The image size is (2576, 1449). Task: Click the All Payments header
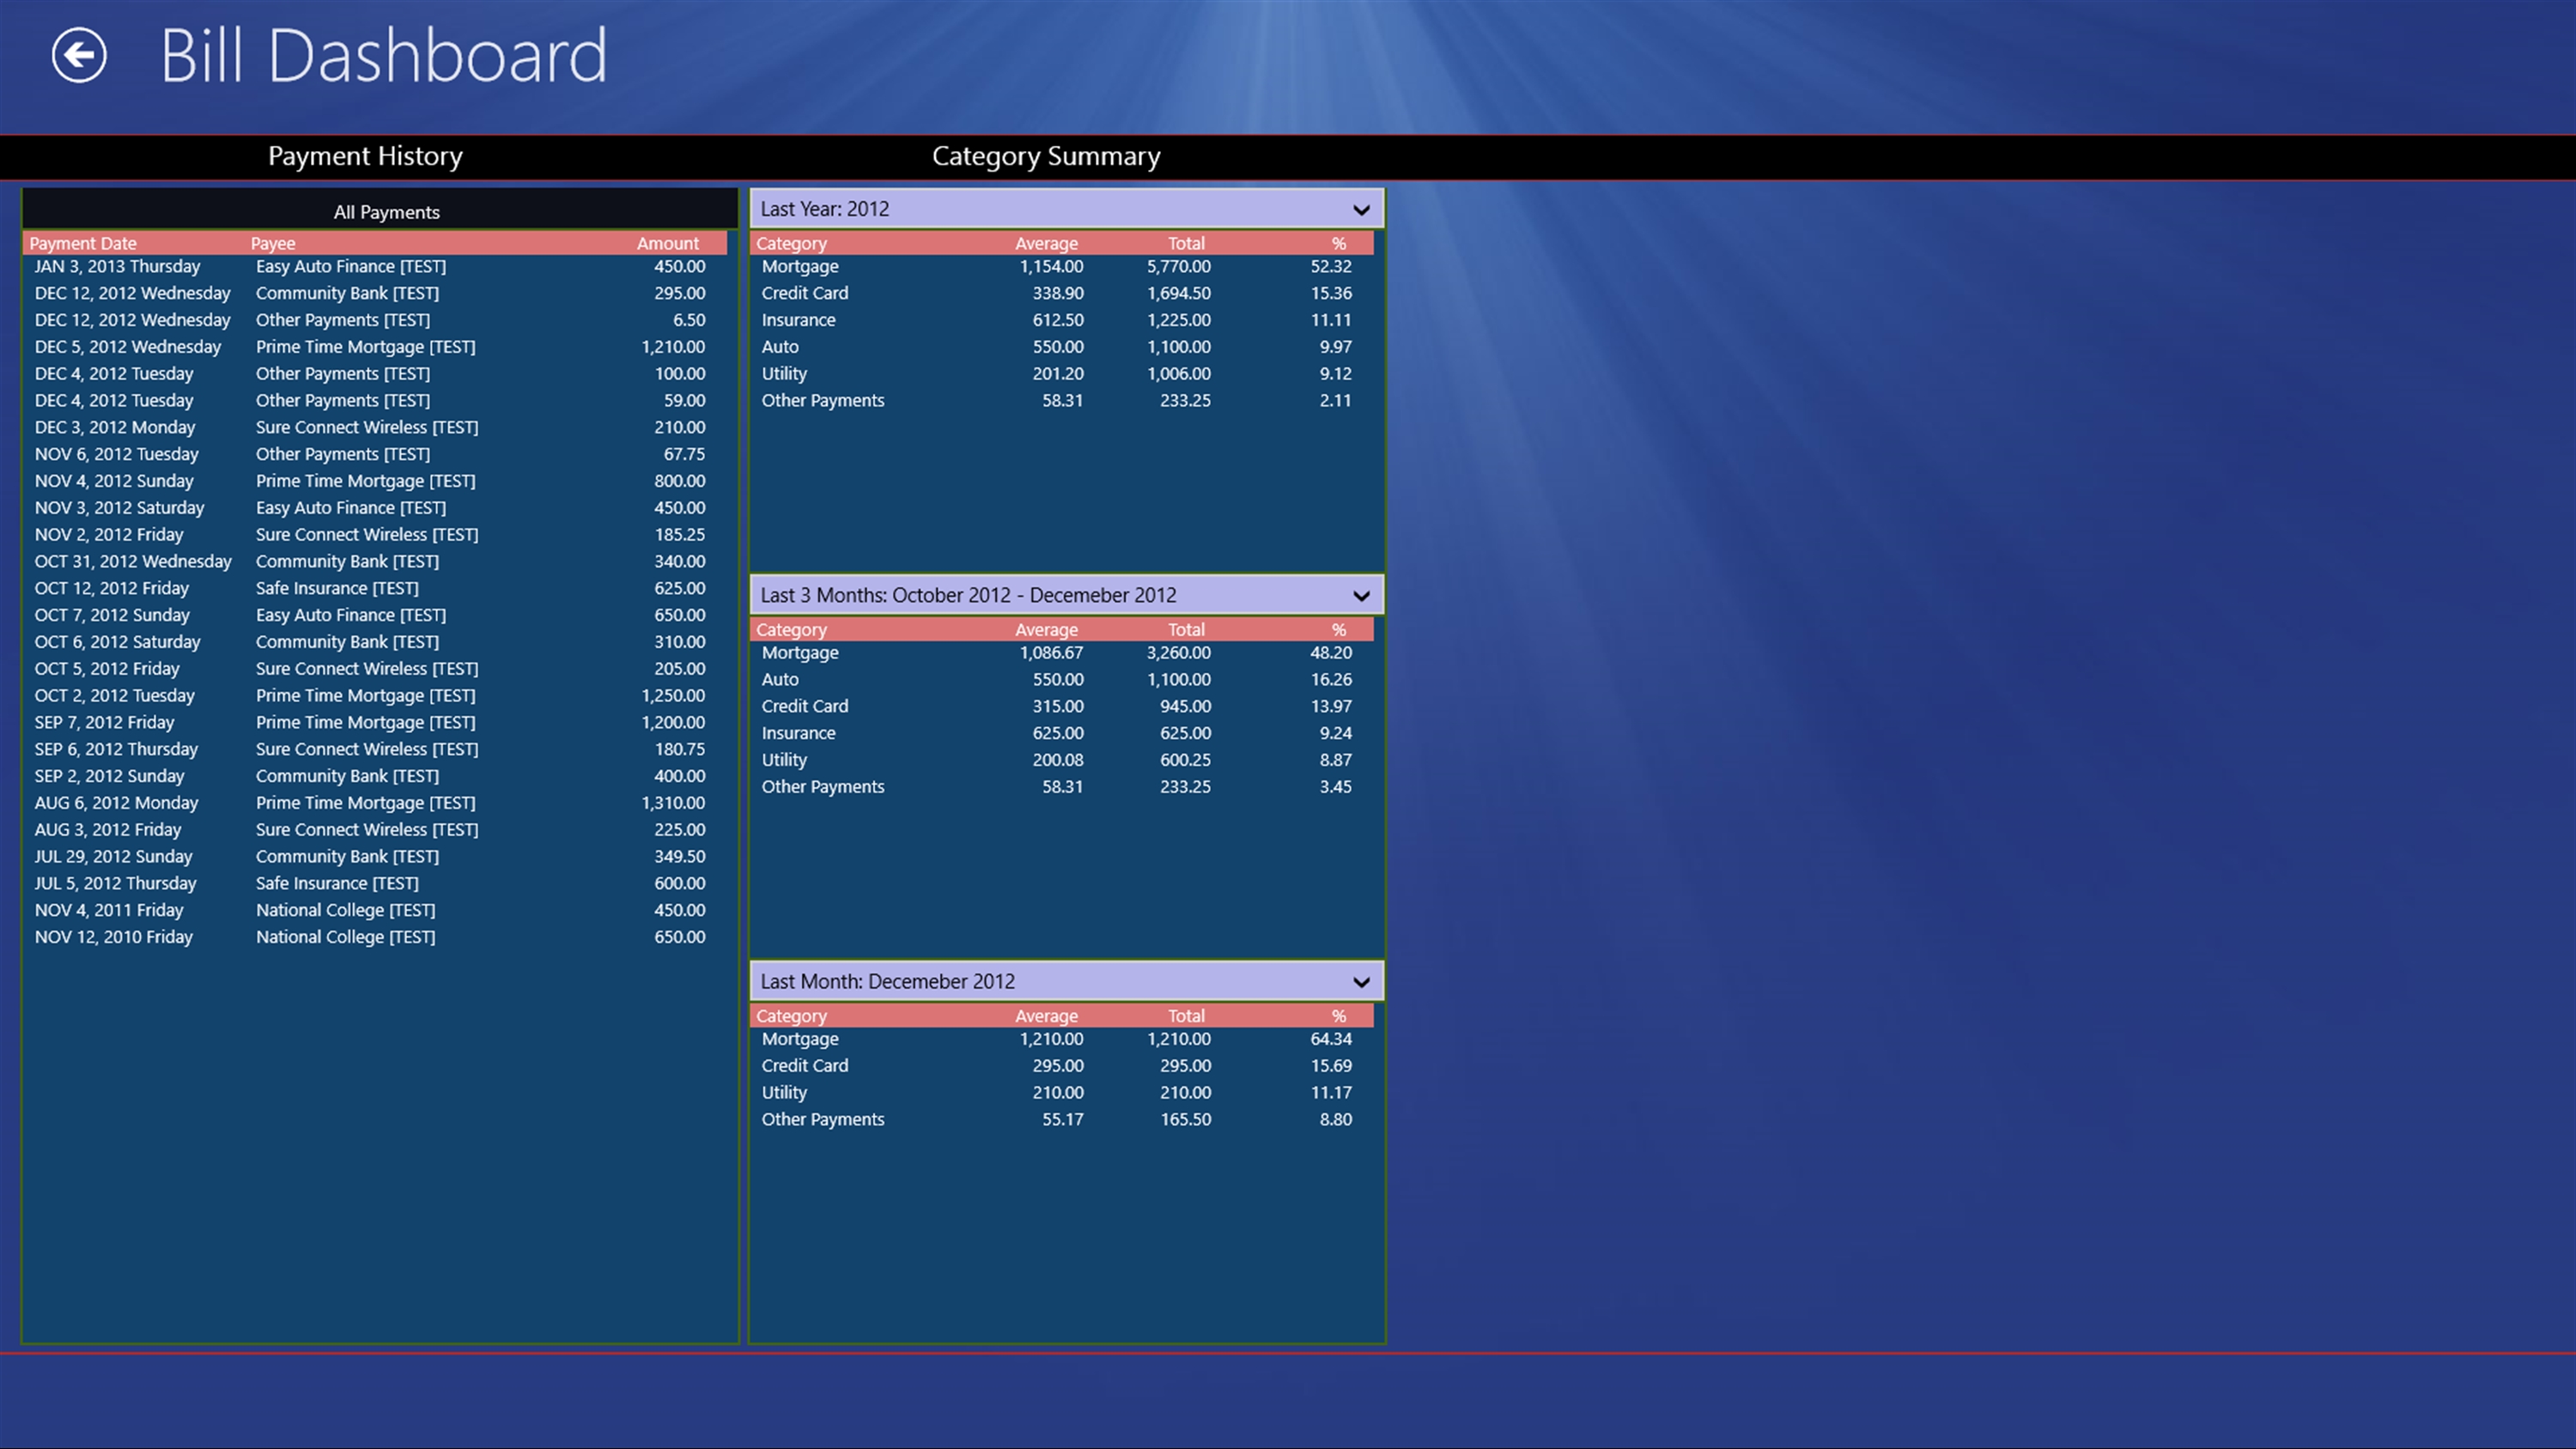click(386, 212)
